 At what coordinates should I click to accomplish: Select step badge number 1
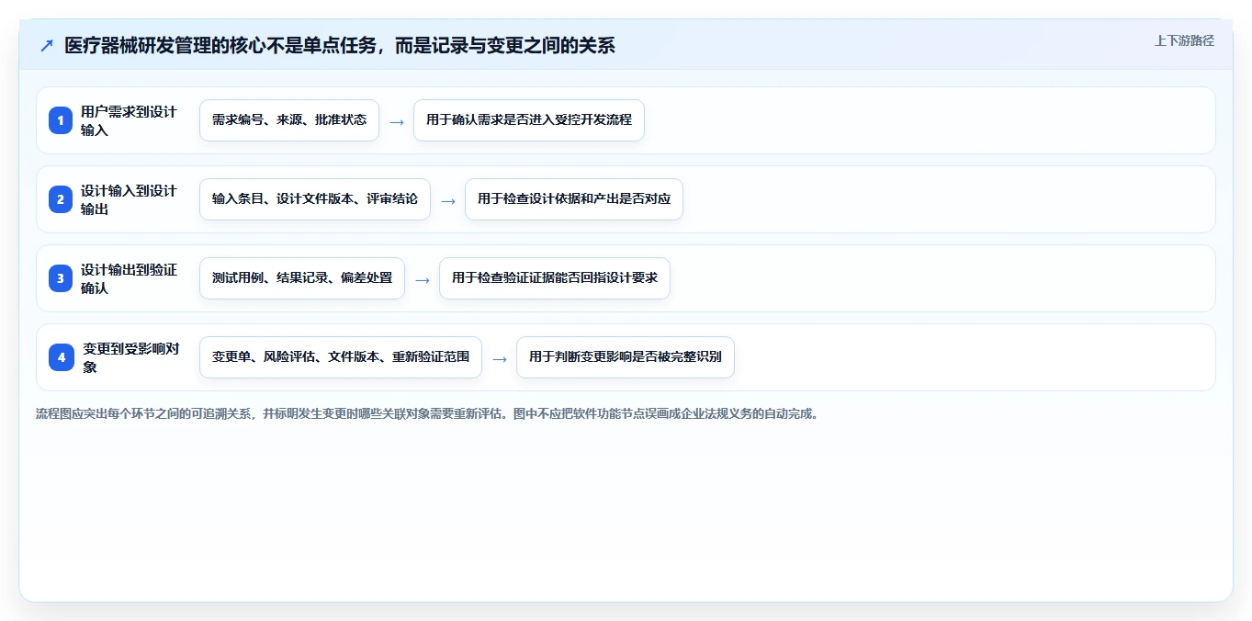coord(61,120)
